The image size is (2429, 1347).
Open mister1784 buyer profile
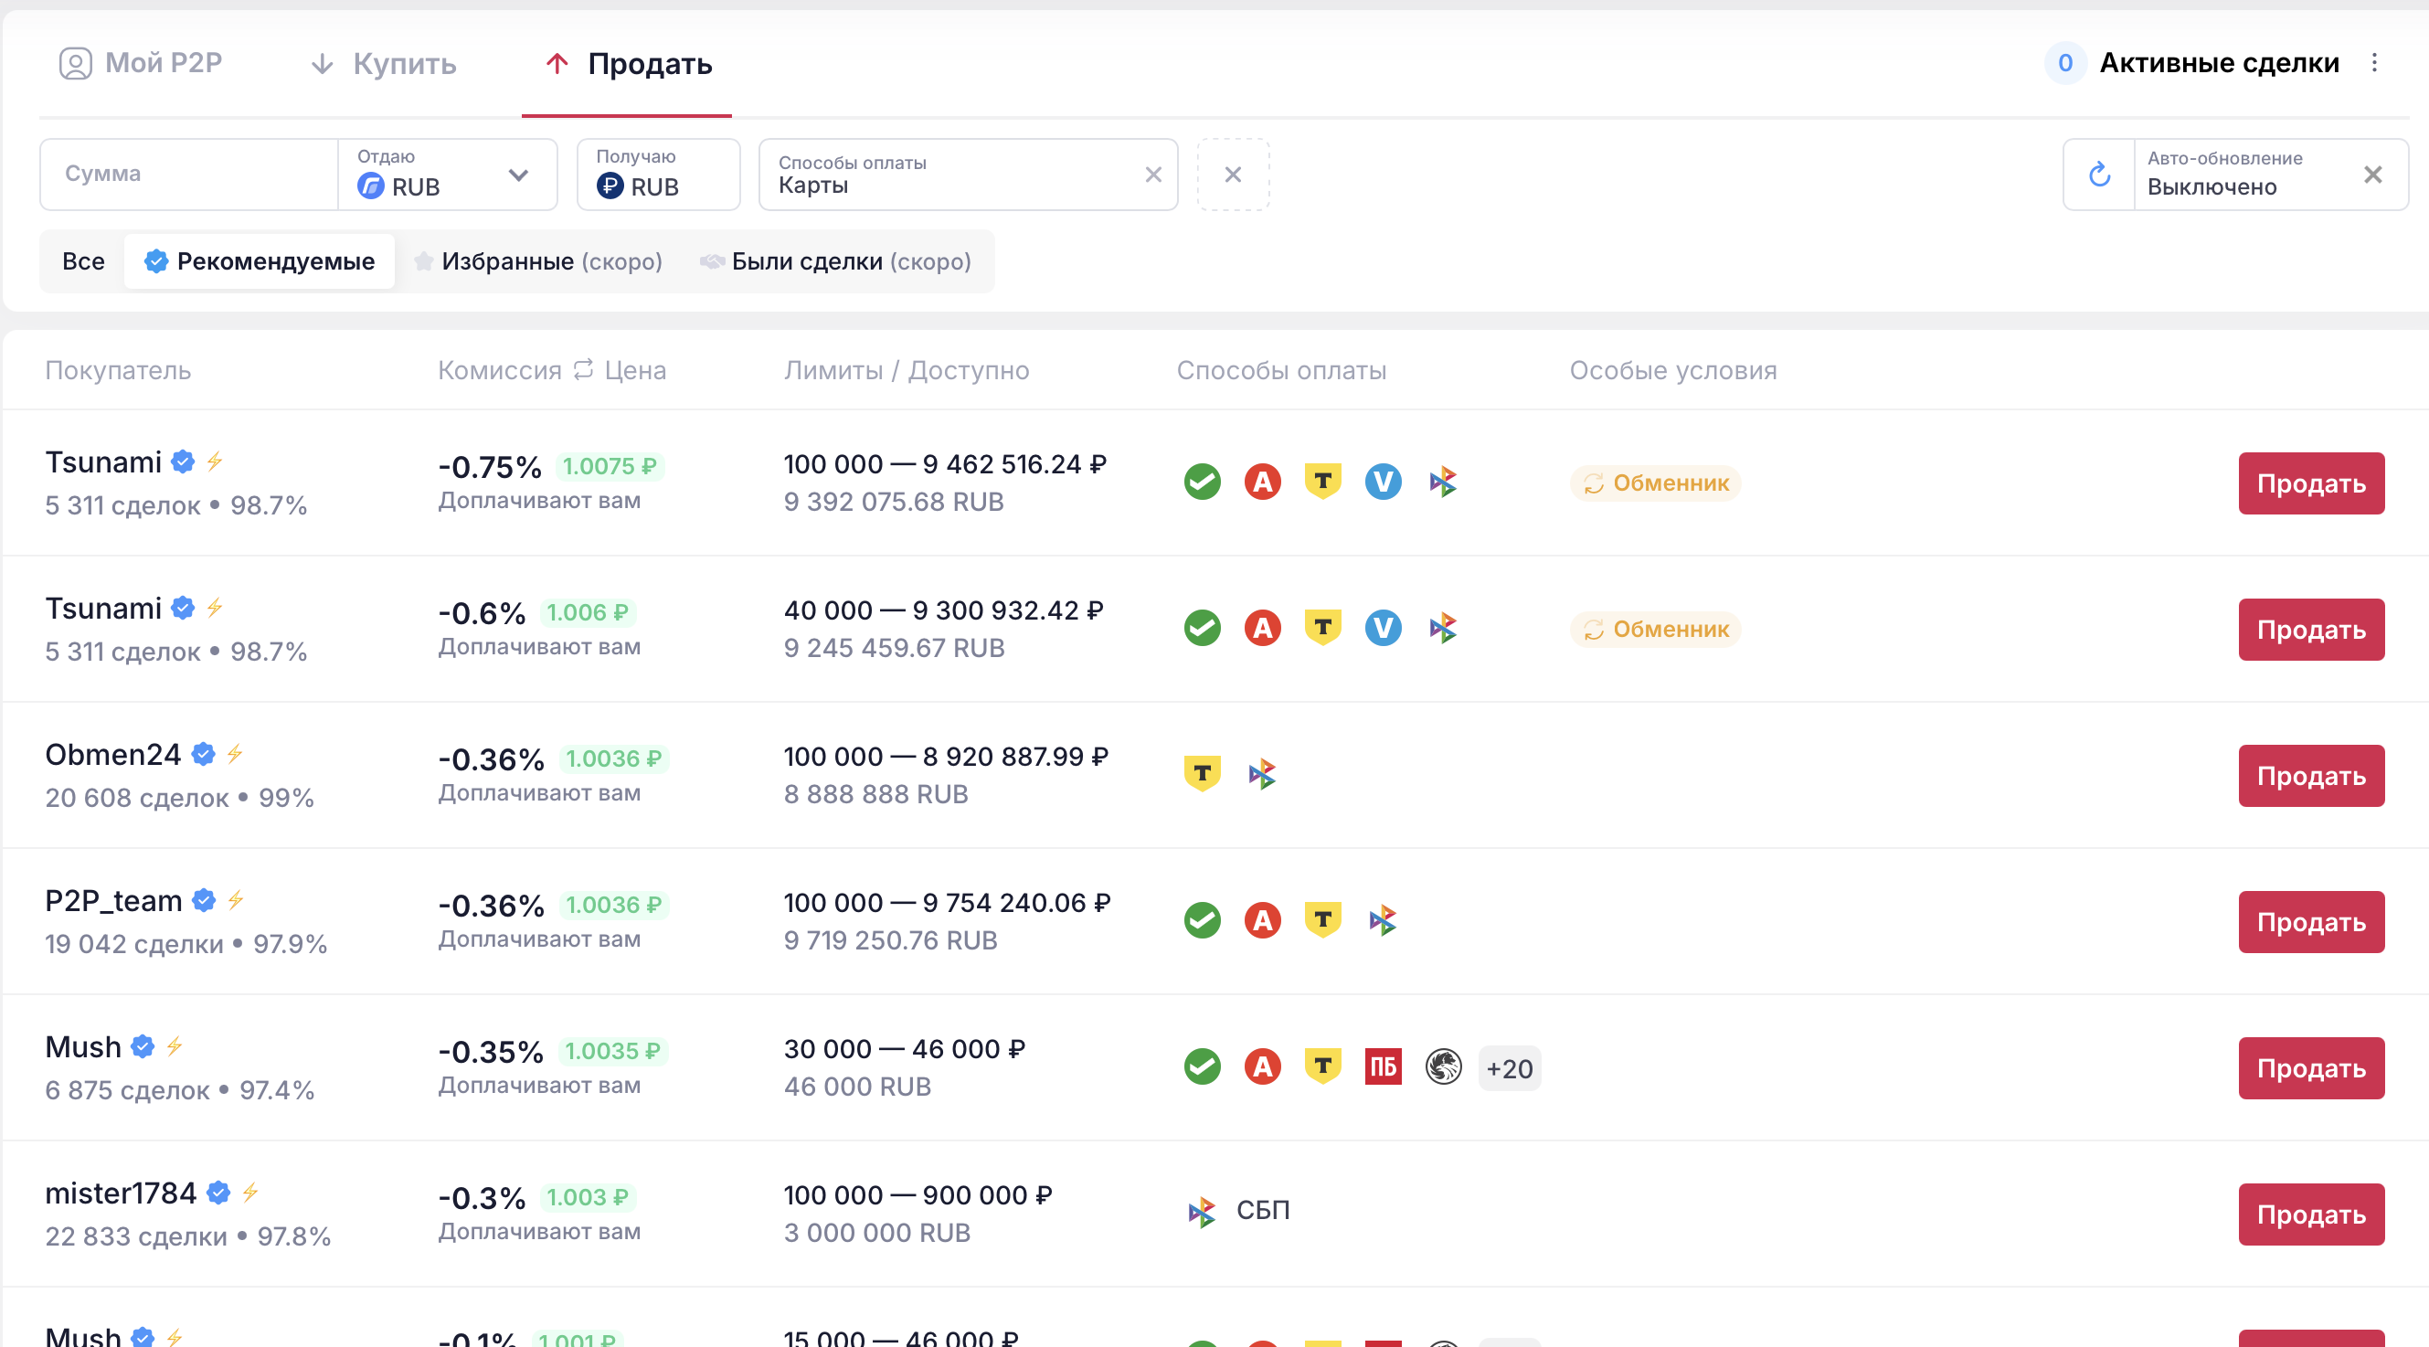(121, 1193)
